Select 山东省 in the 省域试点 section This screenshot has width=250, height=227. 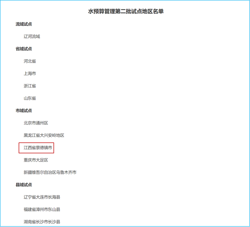tap(29, 98)
